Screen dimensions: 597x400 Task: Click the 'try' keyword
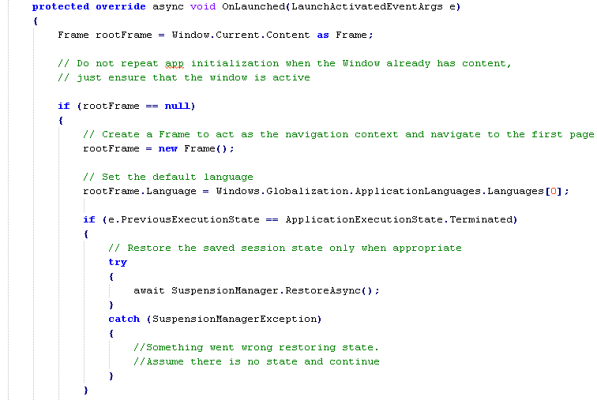coord(118,263)
